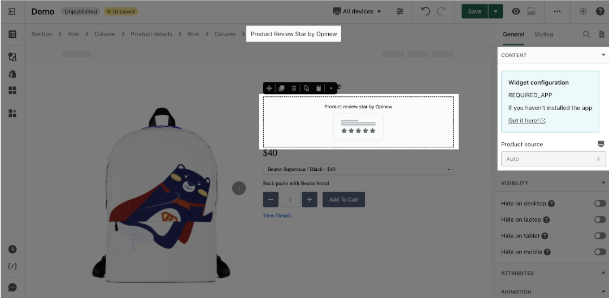
Task: Collapse the element toolbar with left arrow
Action: click(x=331, y=88)
